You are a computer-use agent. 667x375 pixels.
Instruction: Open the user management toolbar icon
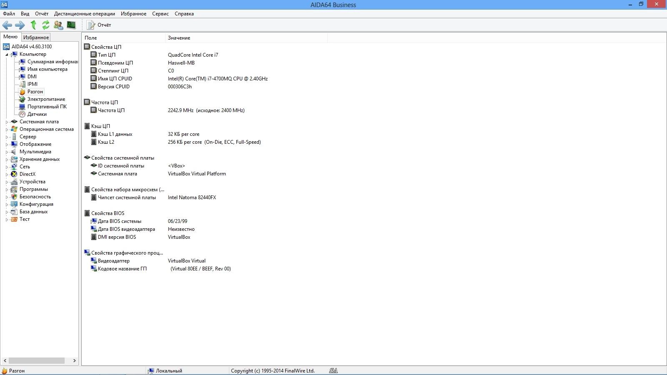tap(58, 25)
